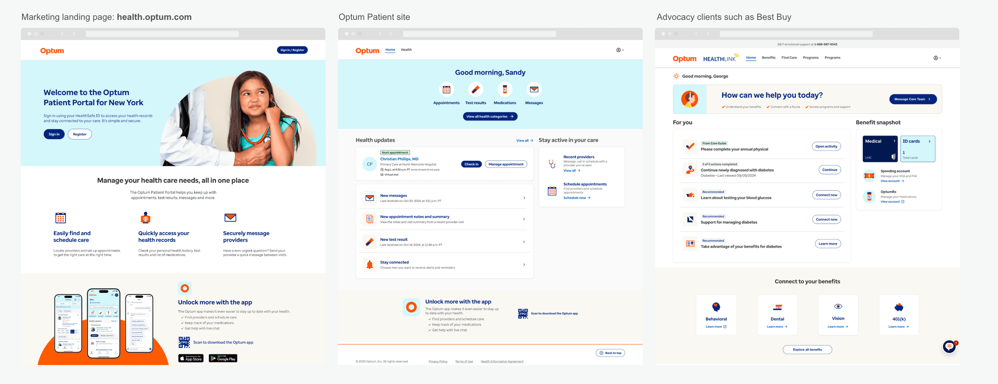
Task: Click the Google Play download badge
Action: (223, 358)
